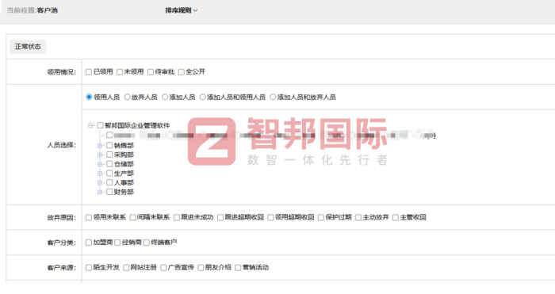Check the 间隔未联系 reason checkbox
The image size is (555, 294).
tap(132, 217)
